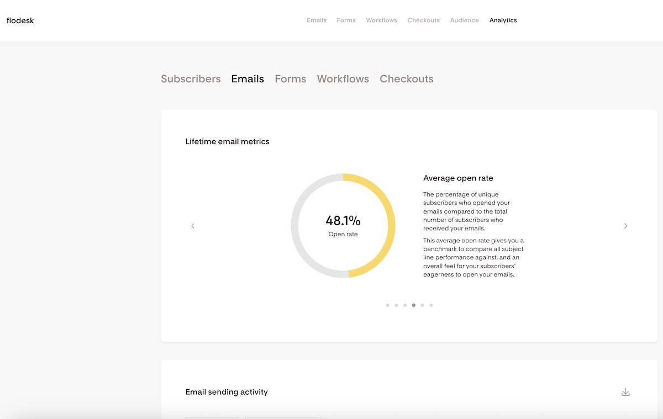Go to Checkouts in the top navigation

click(x=424, y=20)
